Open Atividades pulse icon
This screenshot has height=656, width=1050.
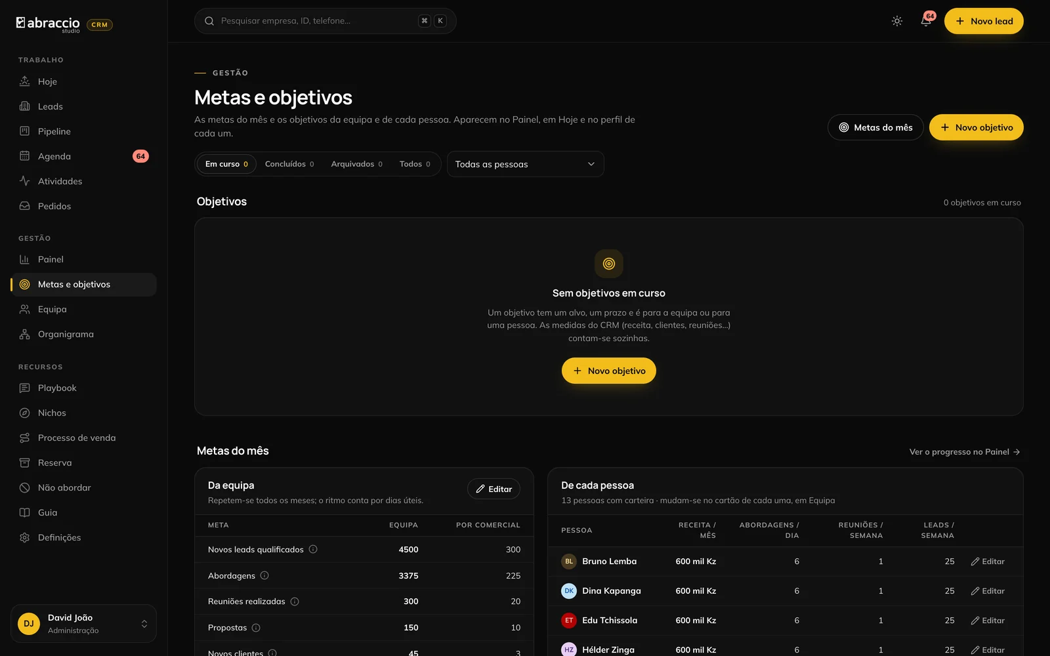[x=24, y=181]
